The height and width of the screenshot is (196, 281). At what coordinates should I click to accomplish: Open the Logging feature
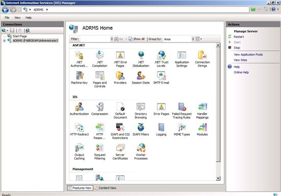click(x=161, y=129)
